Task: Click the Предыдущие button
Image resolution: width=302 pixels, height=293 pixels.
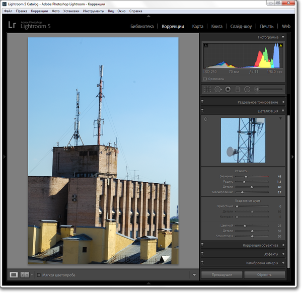Action: click(221, 275)
